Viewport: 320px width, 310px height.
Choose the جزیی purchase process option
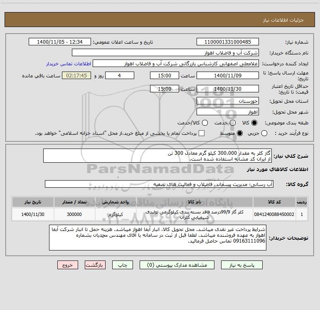click(264, 133)
